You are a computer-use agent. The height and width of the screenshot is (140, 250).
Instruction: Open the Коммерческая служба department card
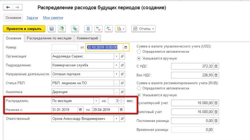pos(122,65)
